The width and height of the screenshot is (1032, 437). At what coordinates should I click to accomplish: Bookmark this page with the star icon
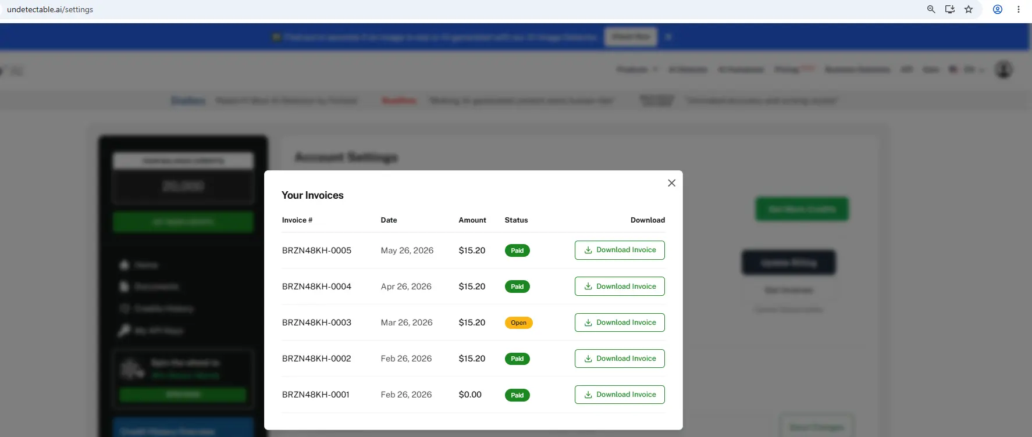[969, 9]
